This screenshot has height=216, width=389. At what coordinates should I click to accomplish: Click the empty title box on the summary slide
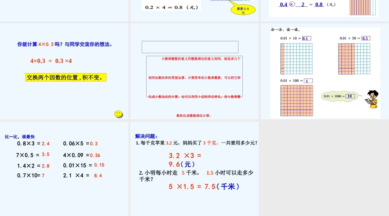[x=190, y=47]
